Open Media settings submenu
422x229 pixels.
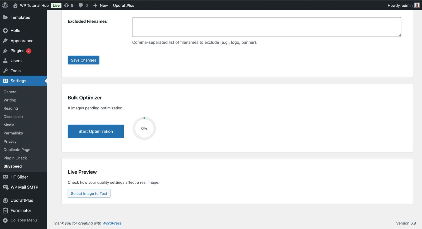9,125
